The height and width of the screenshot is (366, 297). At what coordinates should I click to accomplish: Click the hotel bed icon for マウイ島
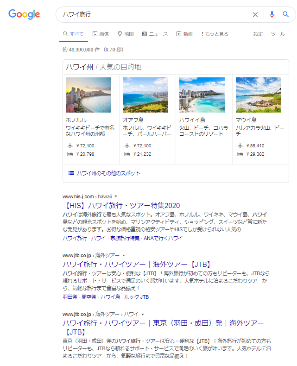pyautogui.click(x=240, y=154)
